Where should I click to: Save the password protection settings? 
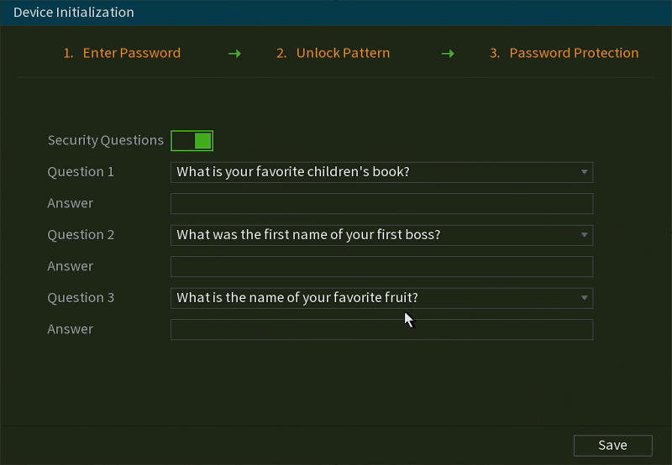tap(613, 446)
